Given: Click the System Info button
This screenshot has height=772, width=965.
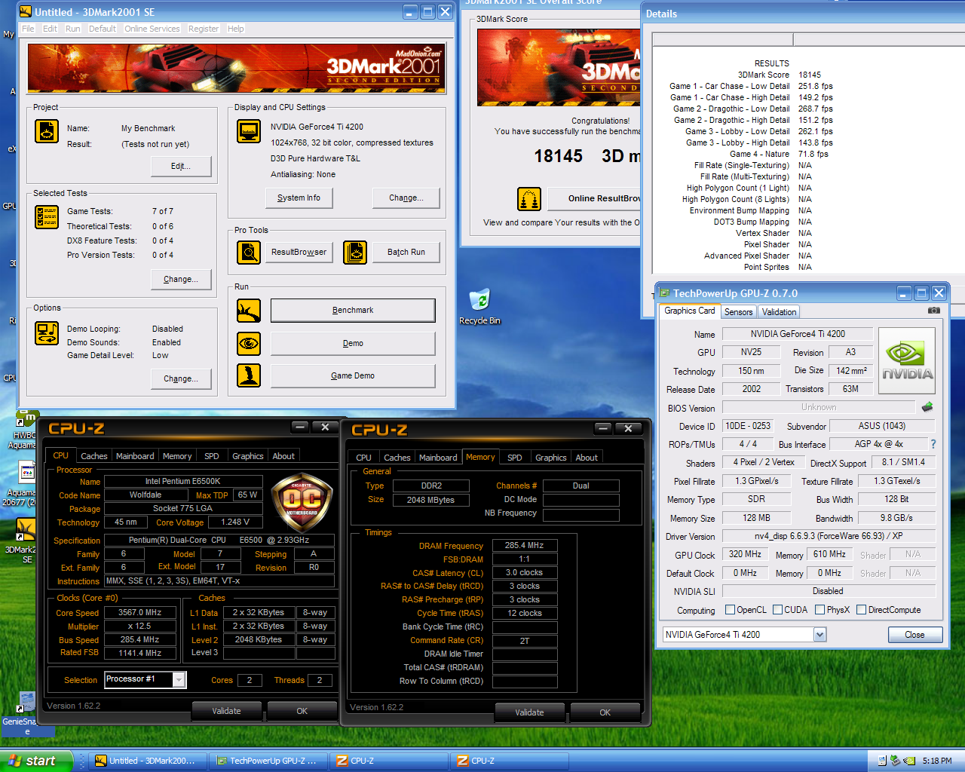Looking at the screenshot, I should 299,198.
